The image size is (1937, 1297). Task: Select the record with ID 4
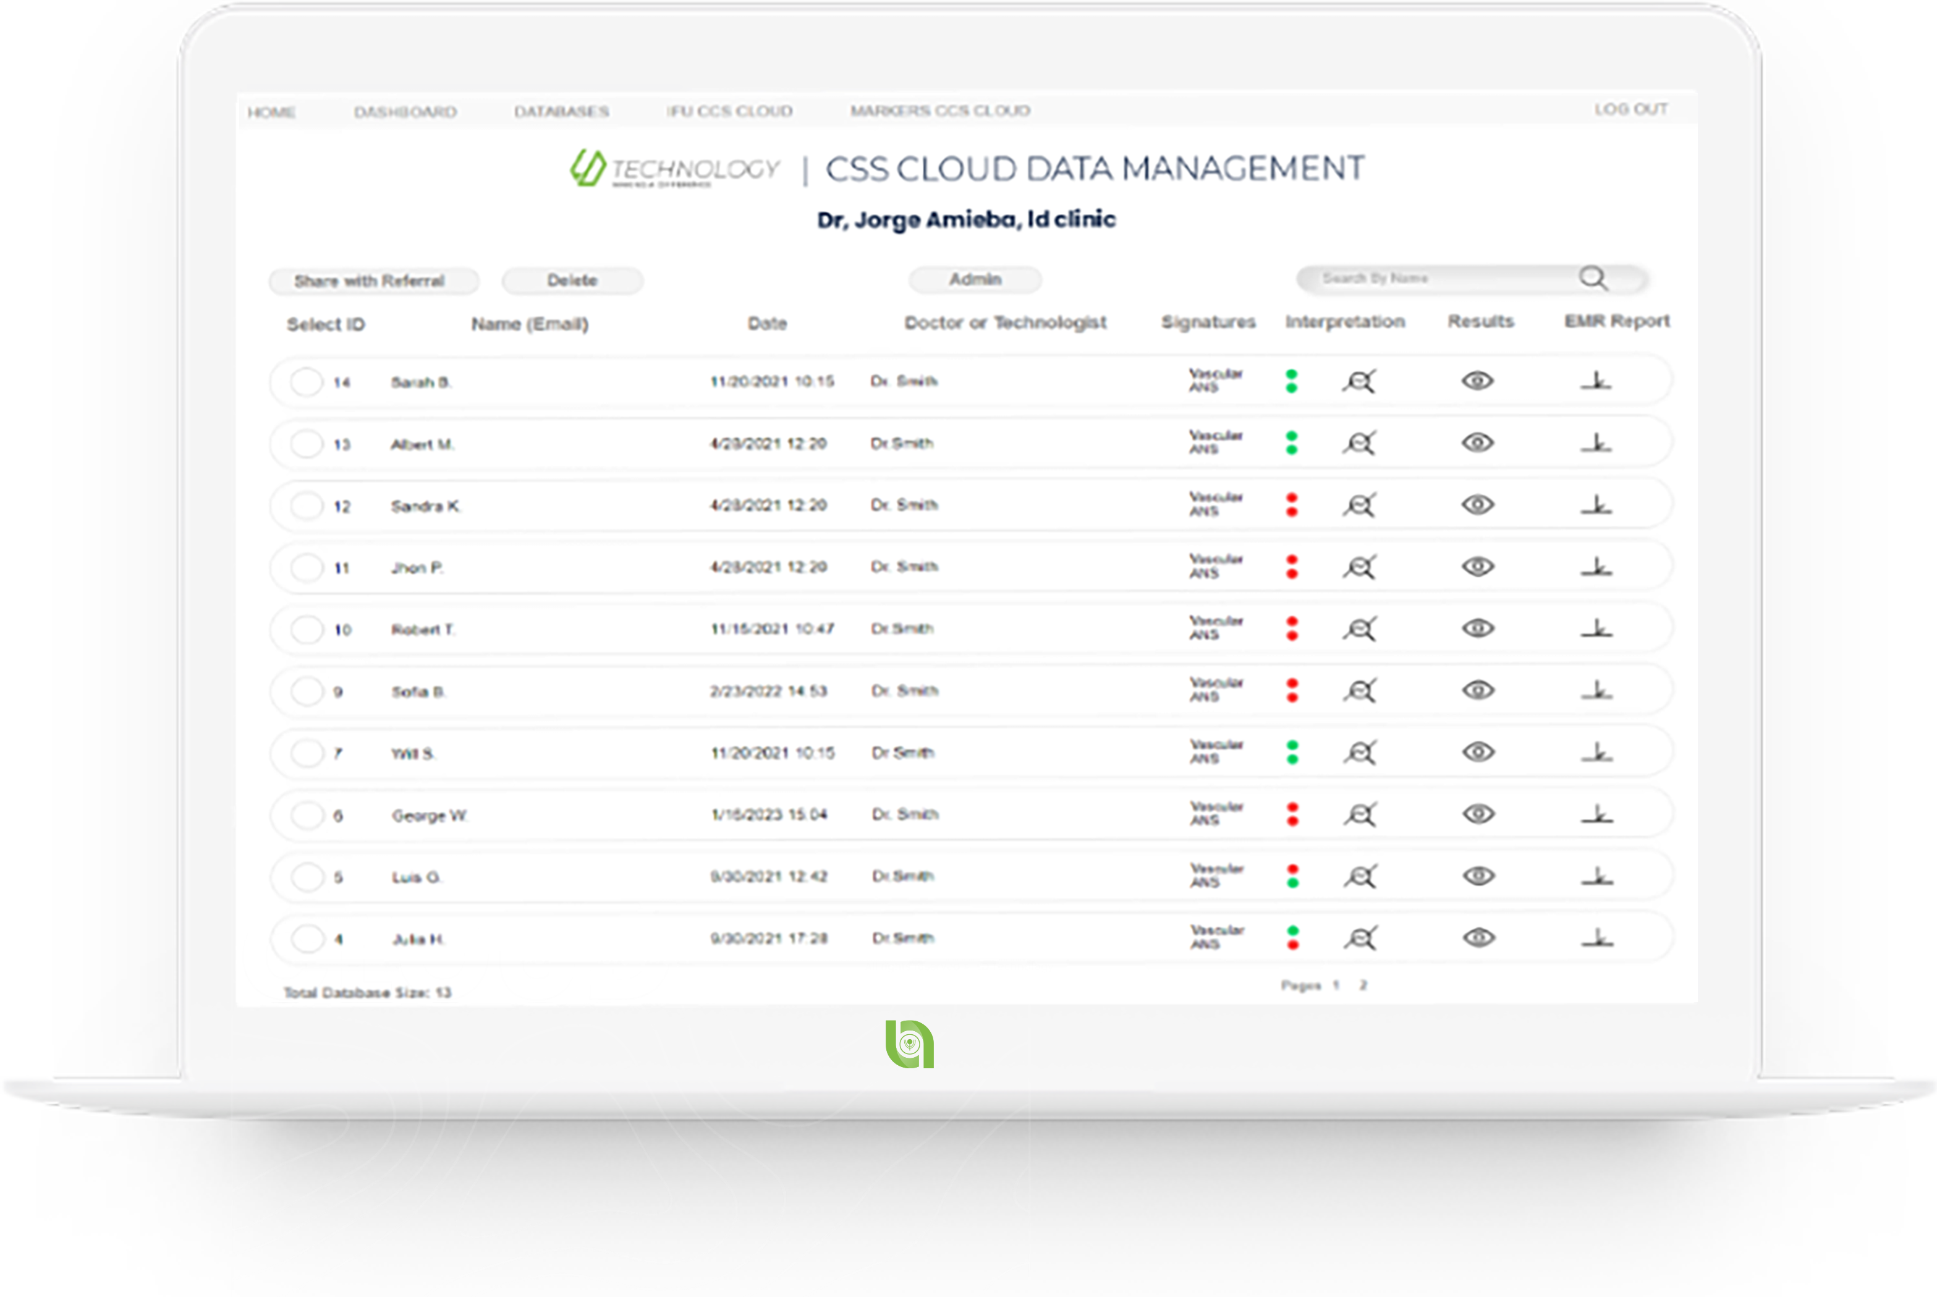pos(308,939)
